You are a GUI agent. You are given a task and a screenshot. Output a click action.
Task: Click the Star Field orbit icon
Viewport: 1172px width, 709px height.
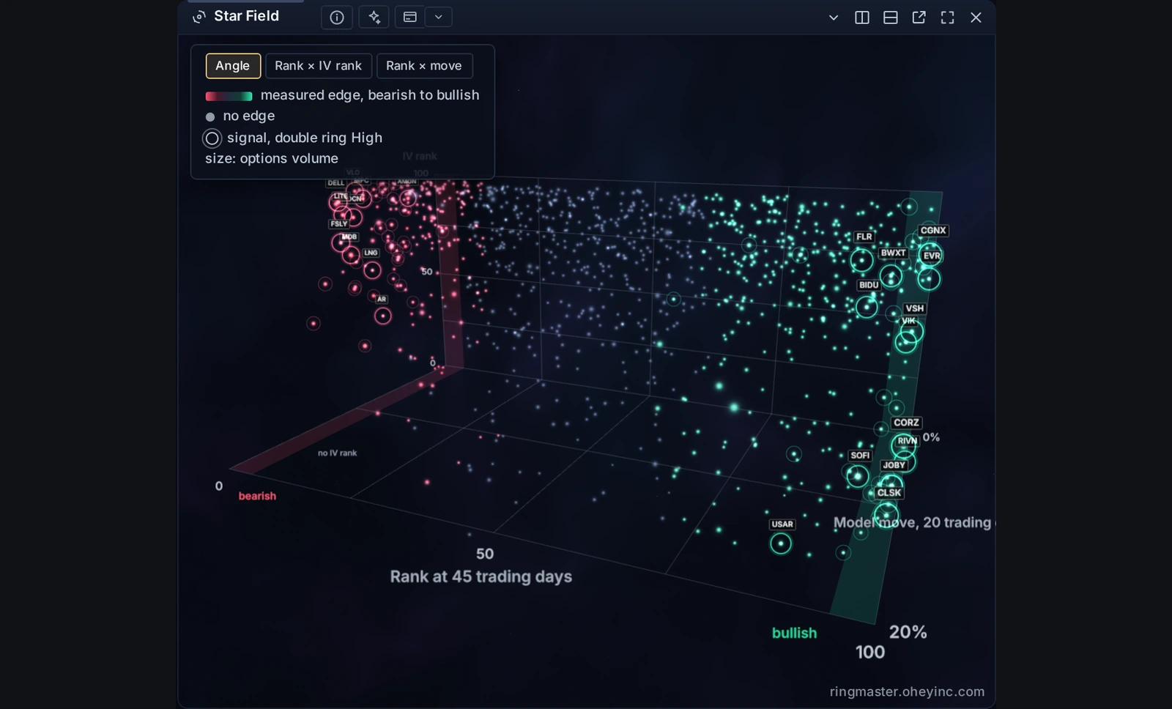click(199, 17)
